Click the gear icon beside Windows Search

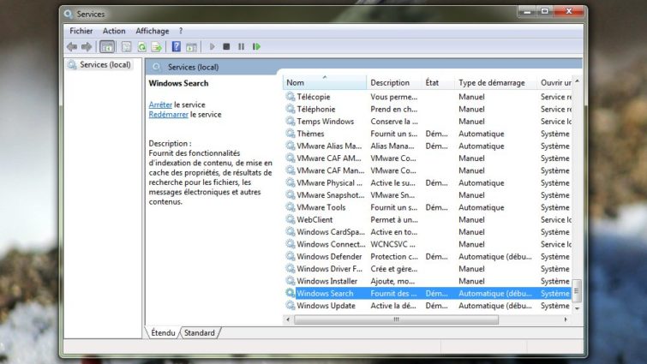290,293
